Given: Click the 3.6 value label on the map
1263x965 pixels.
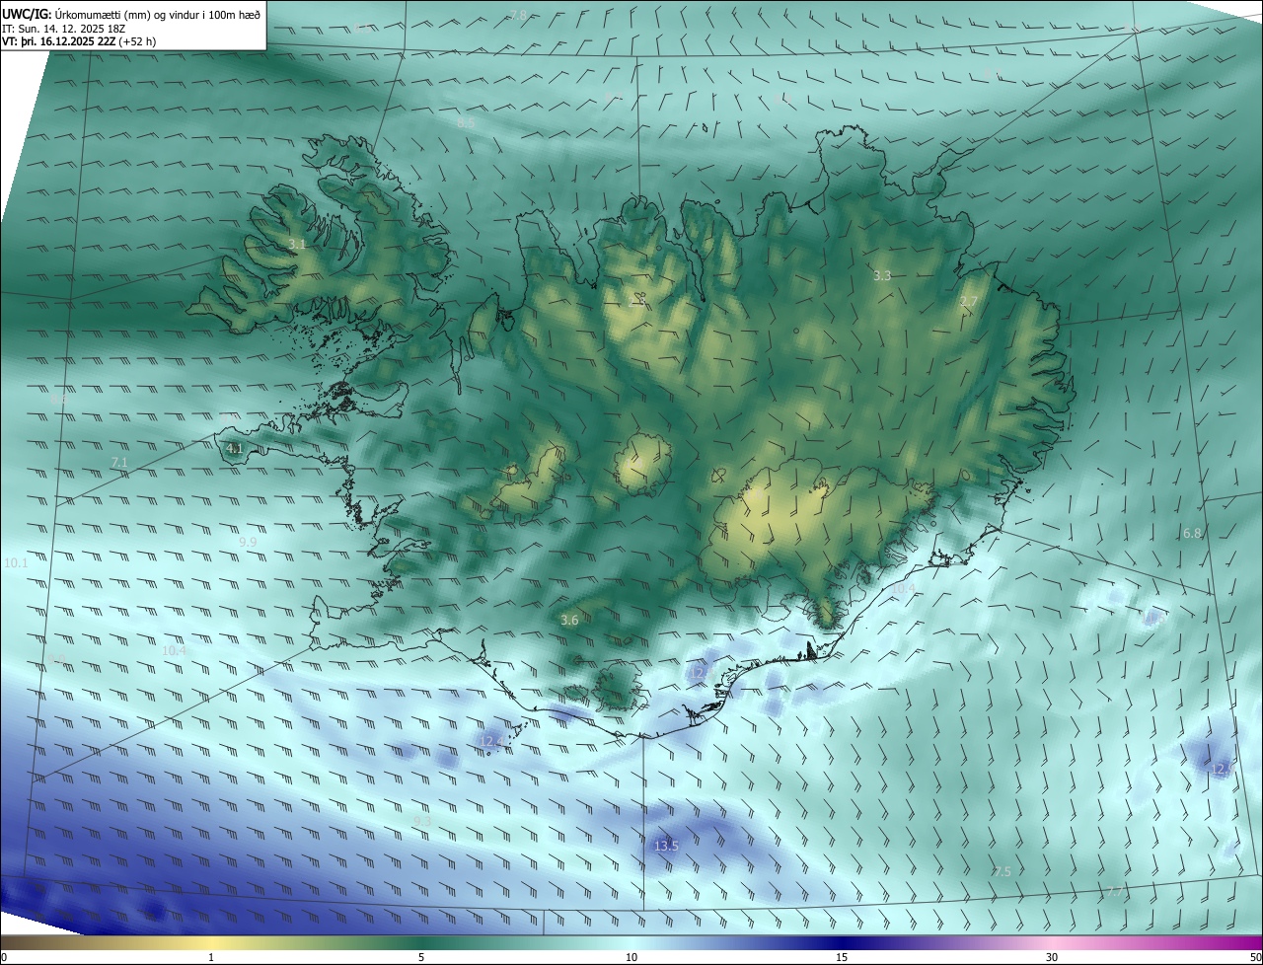Looking at the screenshot, I should 569,620.
